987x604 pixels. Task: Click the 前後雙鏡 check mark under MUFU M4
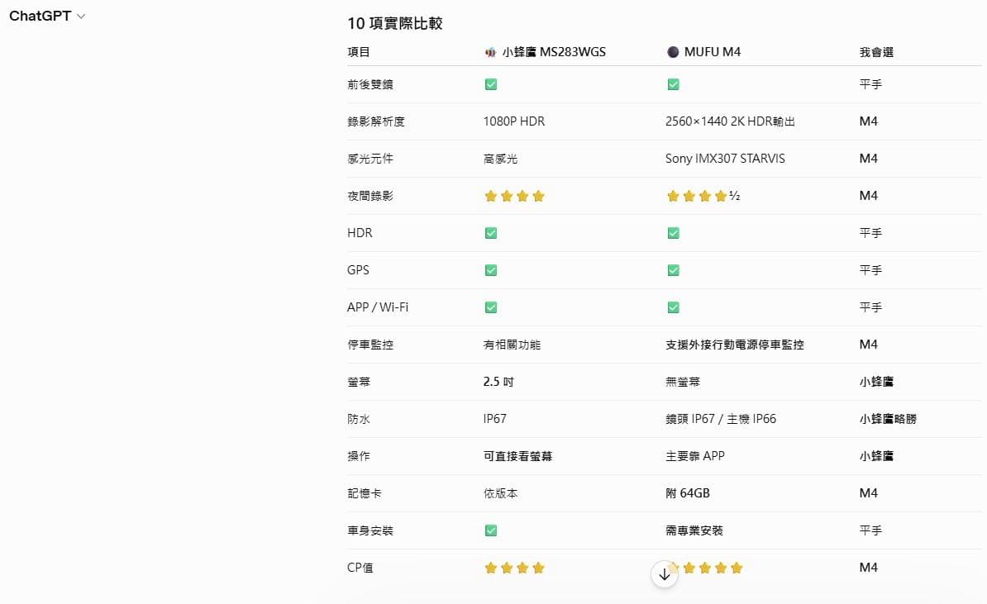674,84
